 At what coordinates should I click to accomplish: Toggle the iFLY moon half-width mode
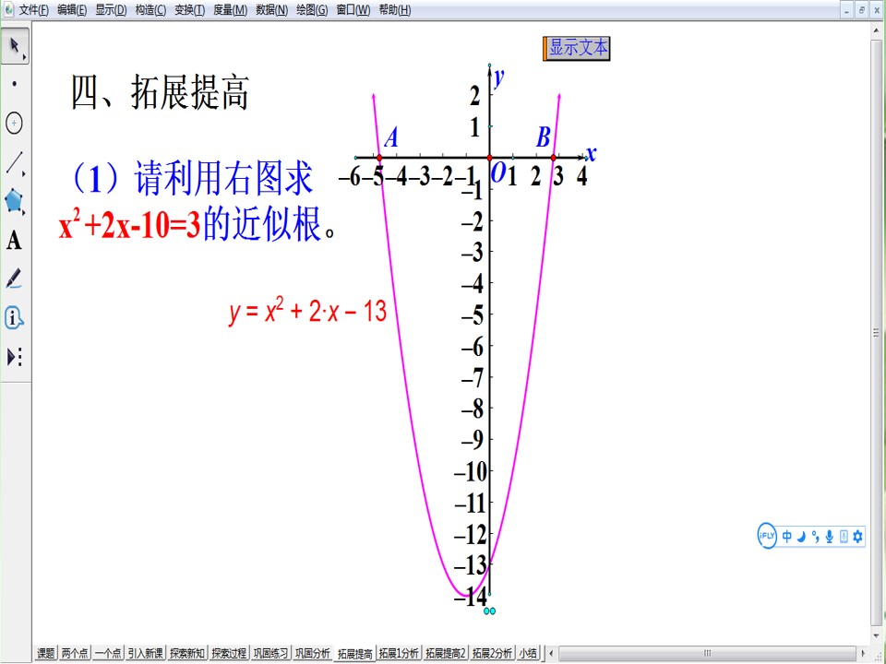click(801, 537)
